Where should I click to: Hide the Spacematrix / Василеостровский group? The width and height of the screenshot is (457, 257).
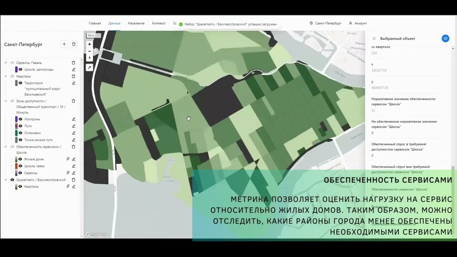[x=12, y=180]
